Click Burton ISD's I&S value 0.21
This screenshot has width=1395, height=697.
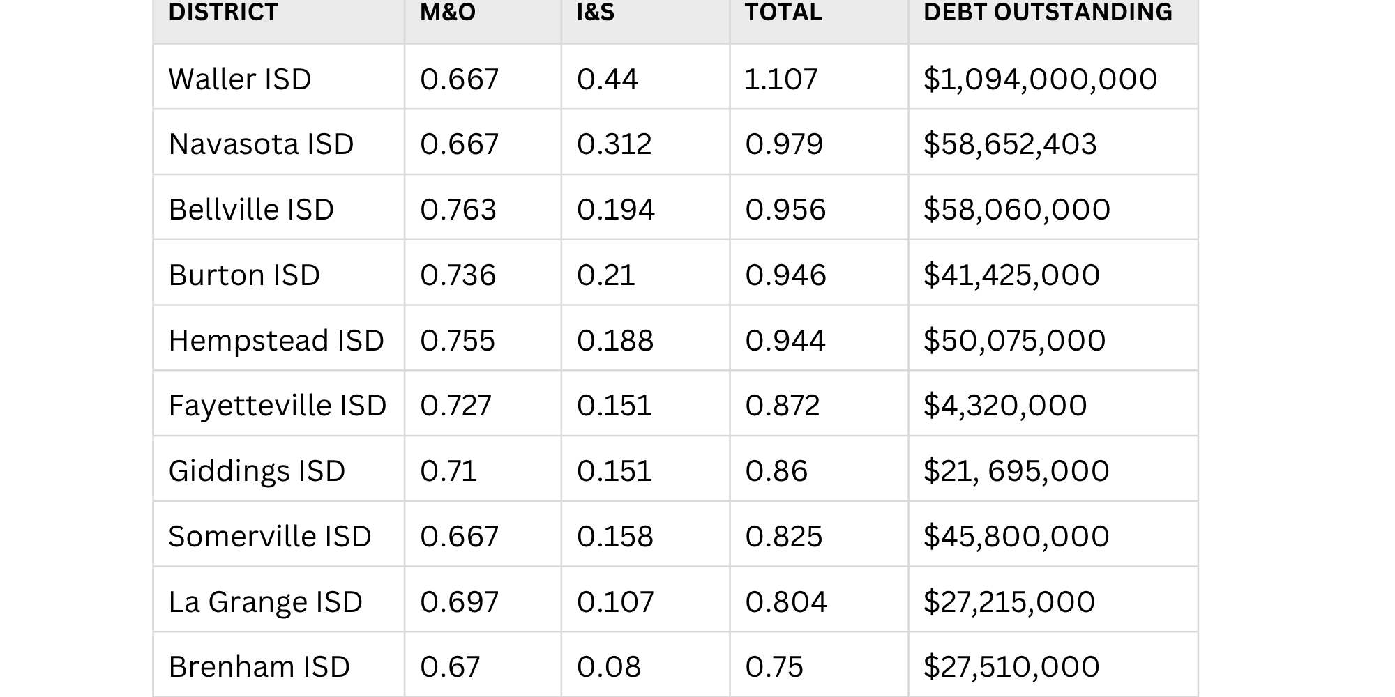pyautogui.click(x=606, y=275)
